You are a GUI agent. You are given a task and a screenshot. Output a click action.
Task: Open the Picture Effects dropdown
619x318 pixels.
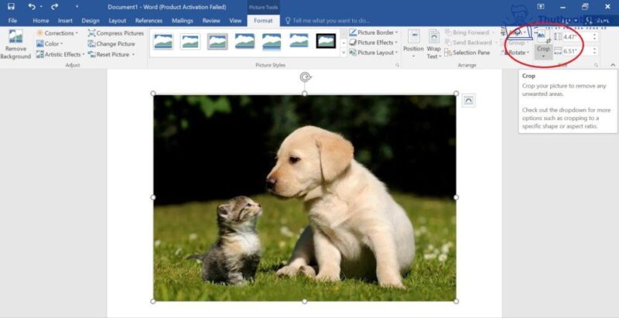click(x=374, y=43)
